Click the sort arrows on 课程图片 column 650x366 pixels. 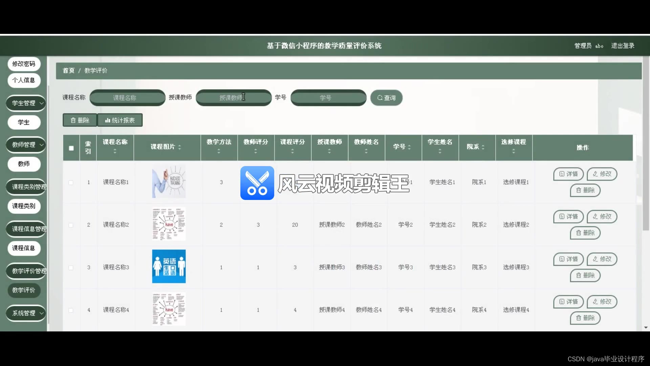(179, 147)
